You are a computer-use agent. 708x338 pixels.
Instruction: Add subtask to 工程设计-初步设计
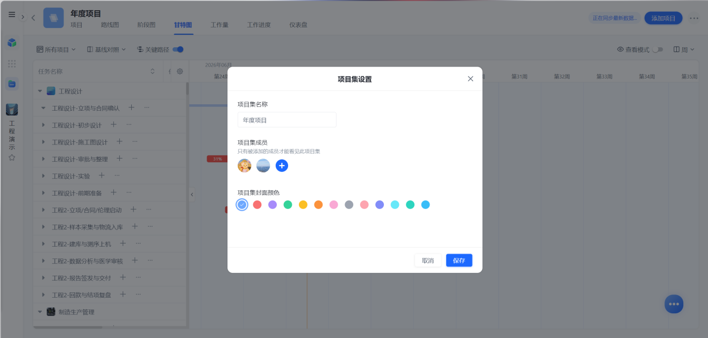113,125
